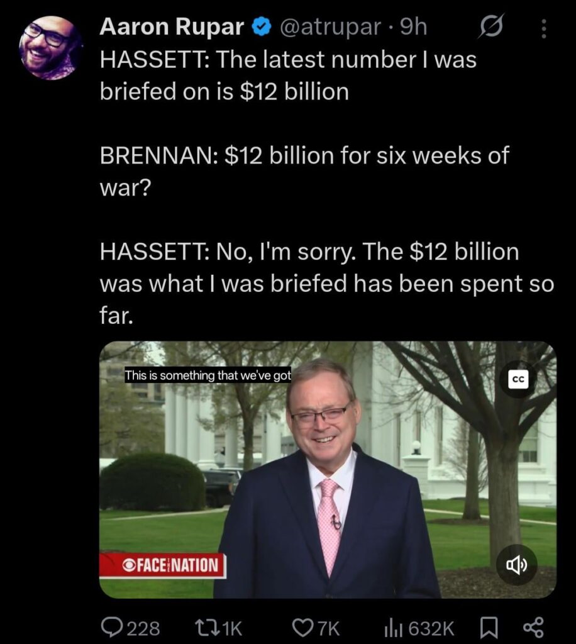Ask Grok to explain this post
The image size is (576, 644).
coord(491,27)
